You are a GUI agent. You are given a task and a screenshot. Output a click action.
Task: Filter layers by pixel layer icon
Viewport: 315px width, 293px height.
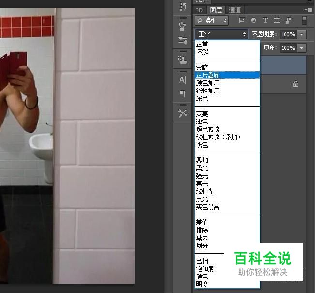pyautogui.click(x=242, y=20)
